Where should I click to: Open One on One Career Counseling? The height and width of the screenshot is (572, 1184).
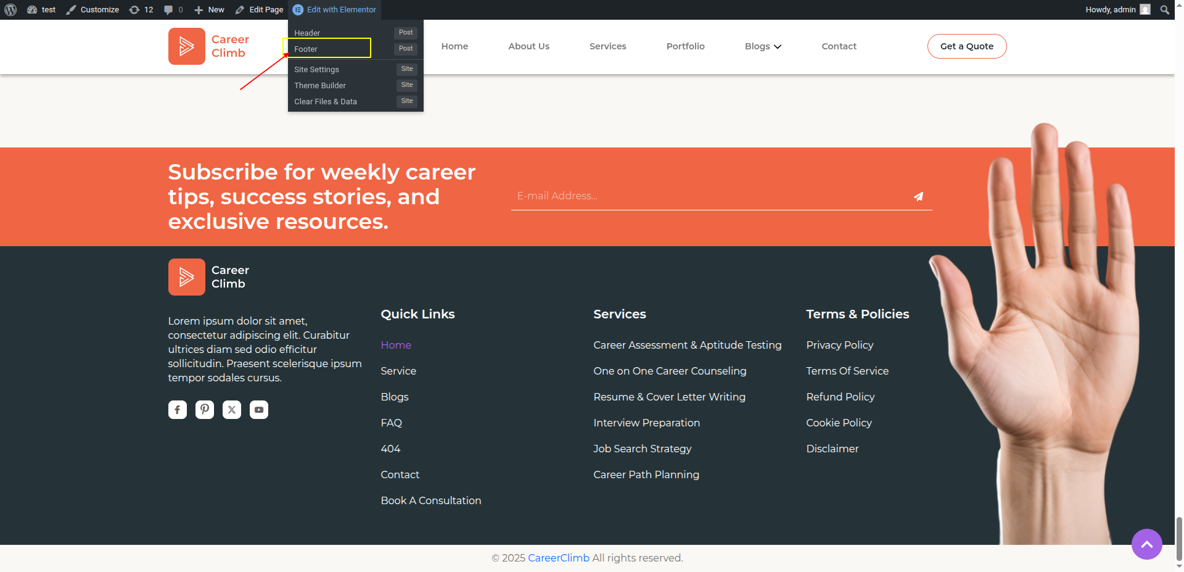click(x=670, y=371)
